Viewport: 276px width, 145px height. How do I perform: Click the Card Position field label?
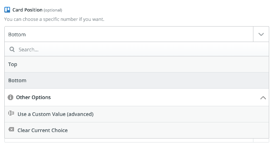coord(27,10)
